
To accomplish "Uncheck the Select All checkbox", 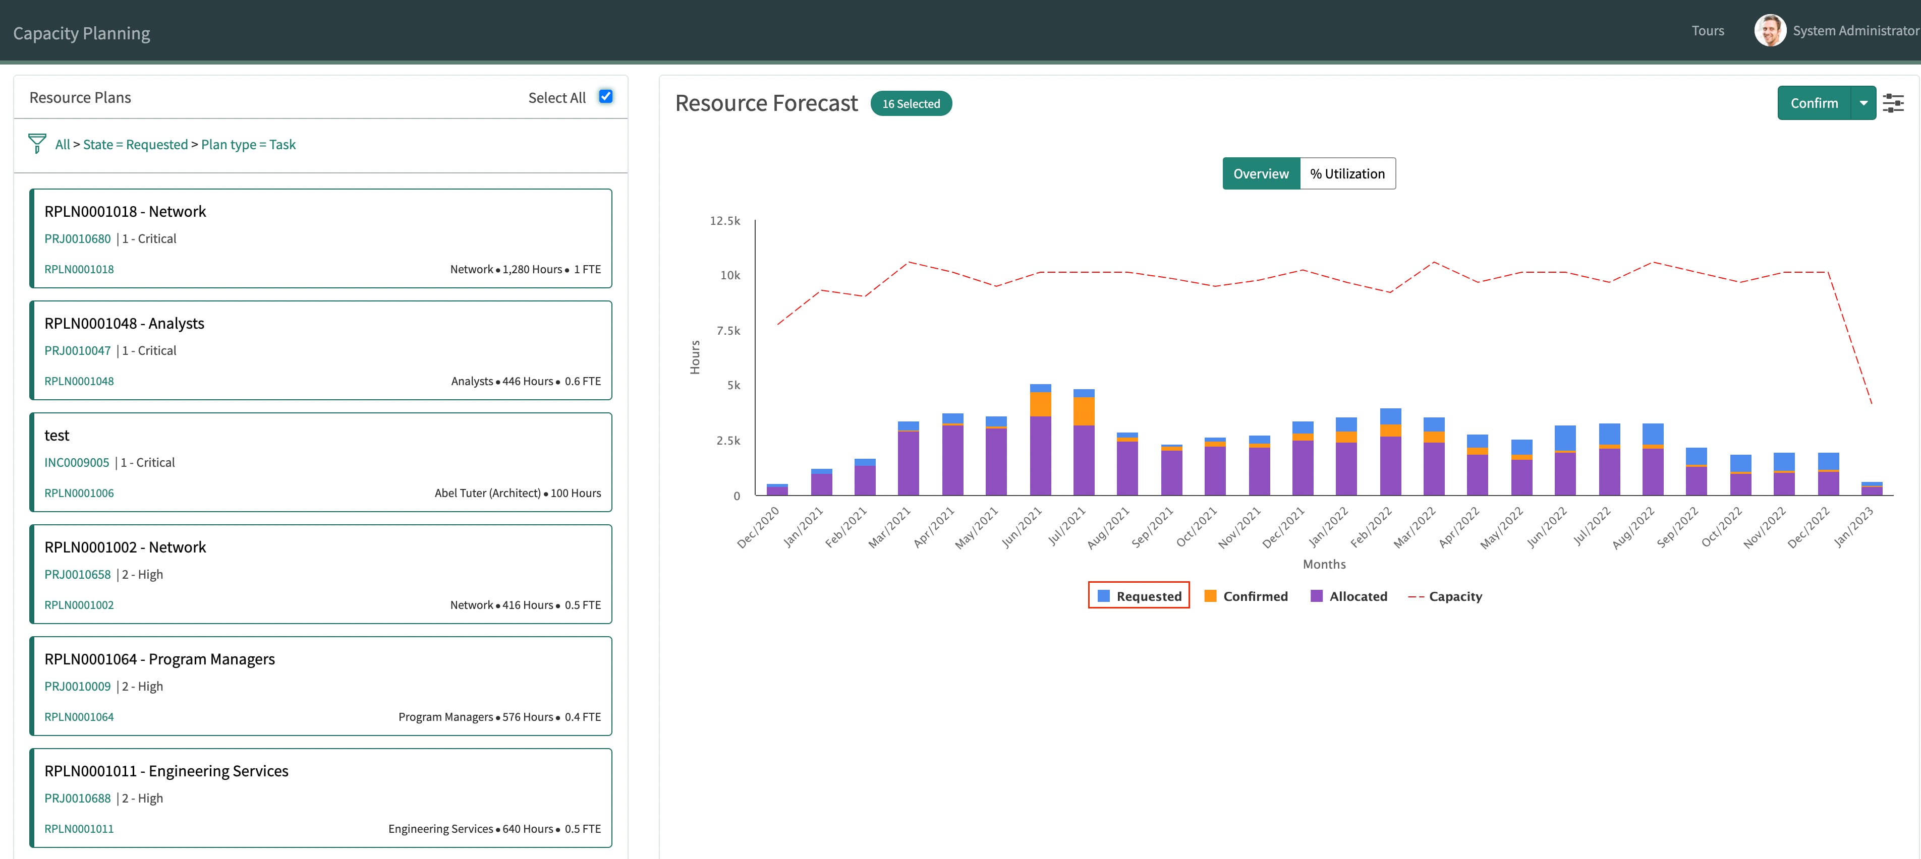I will [605, 96].
